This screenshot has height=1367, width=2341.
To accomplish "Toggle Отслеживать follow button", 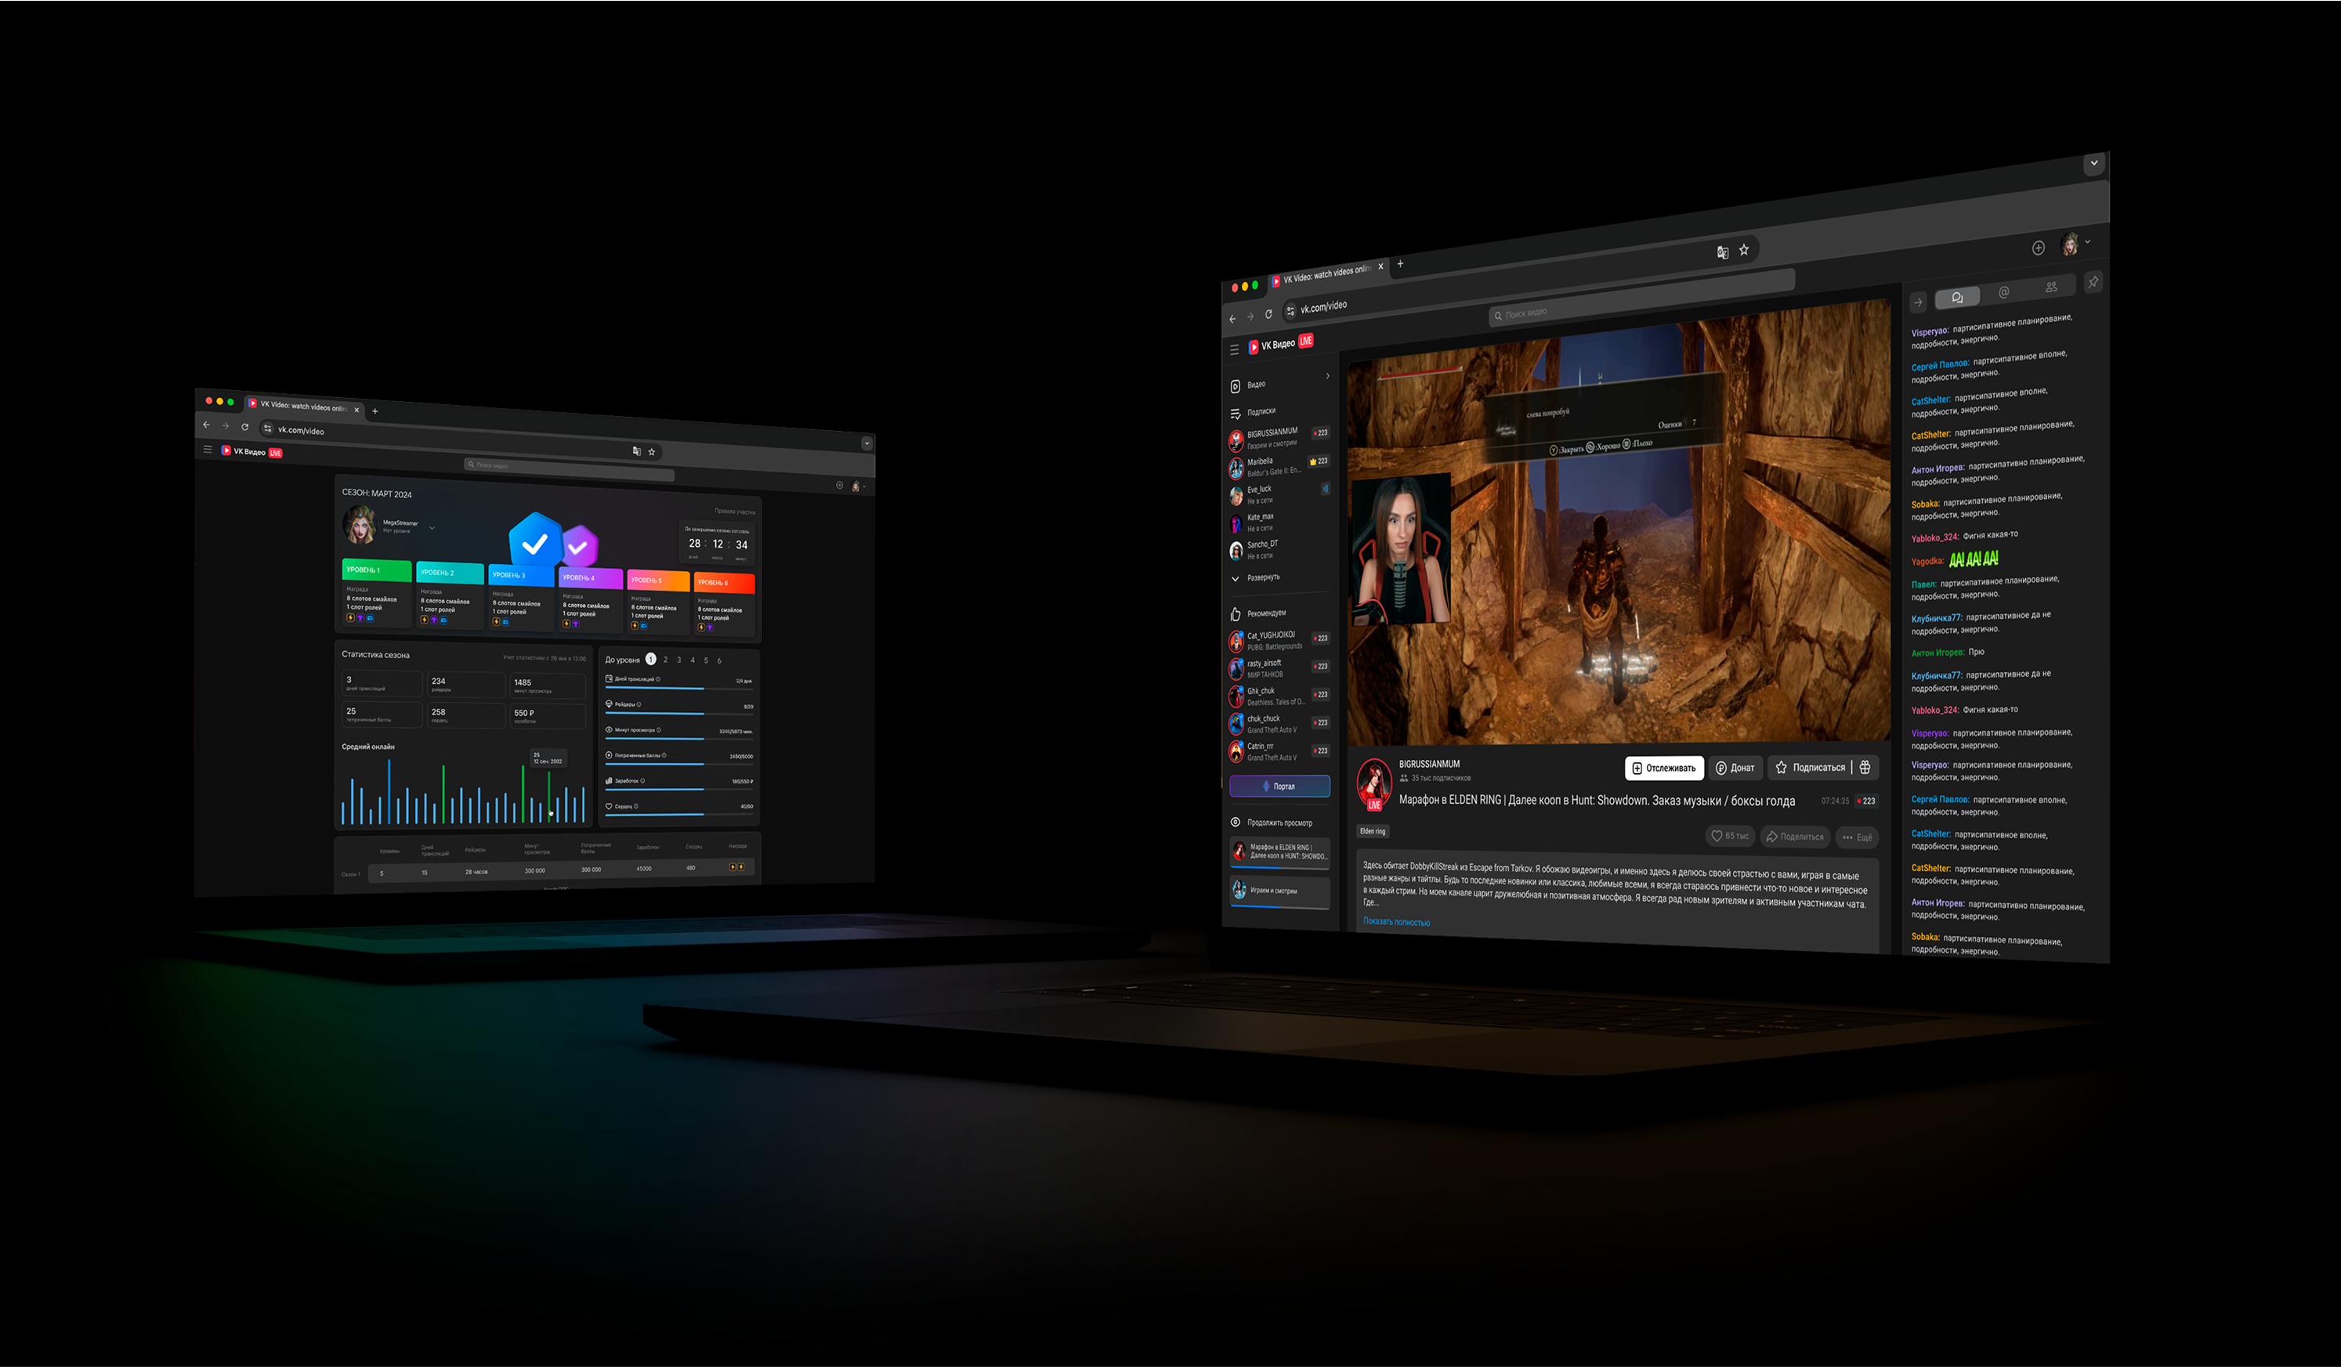I will click(x=1664, y=768).
